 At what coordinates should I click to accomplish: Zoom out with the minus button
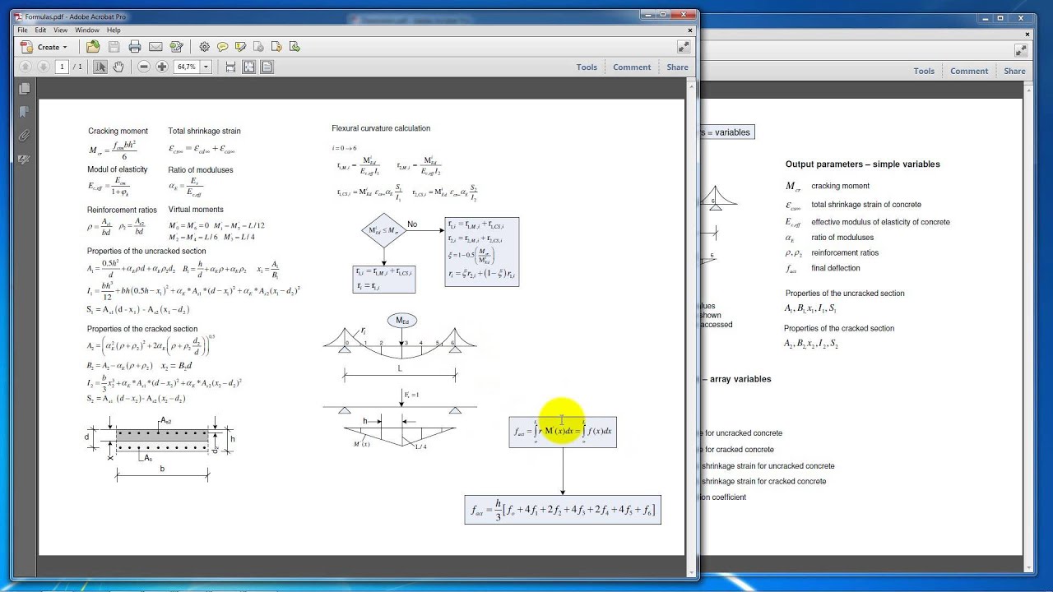pyautogui.click(x=144, y=67)
